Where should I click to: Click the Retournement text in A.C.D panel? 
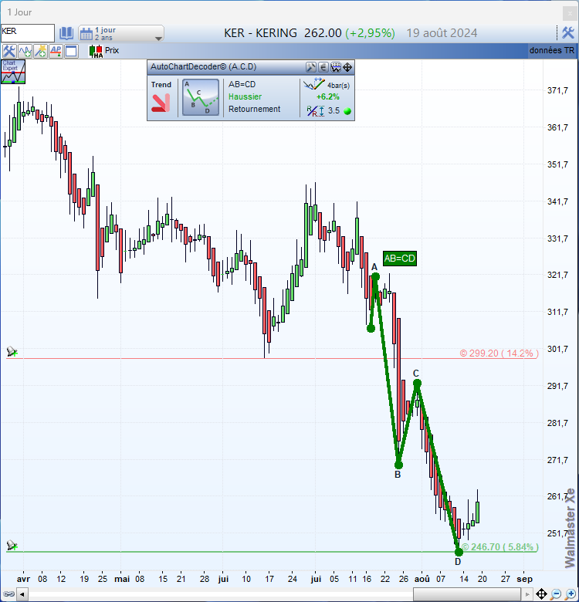tap(254, 109)
